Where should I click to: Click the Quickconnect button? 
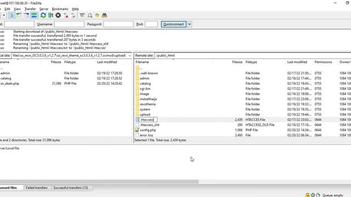tap(173, 24)
